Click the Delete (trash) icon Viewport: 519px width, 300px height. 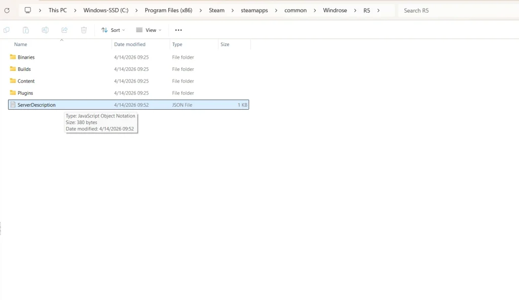click(84, 30)
